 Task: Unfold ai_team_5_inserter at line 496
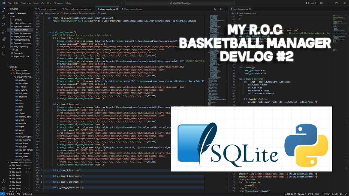click(x=42, y=182)
